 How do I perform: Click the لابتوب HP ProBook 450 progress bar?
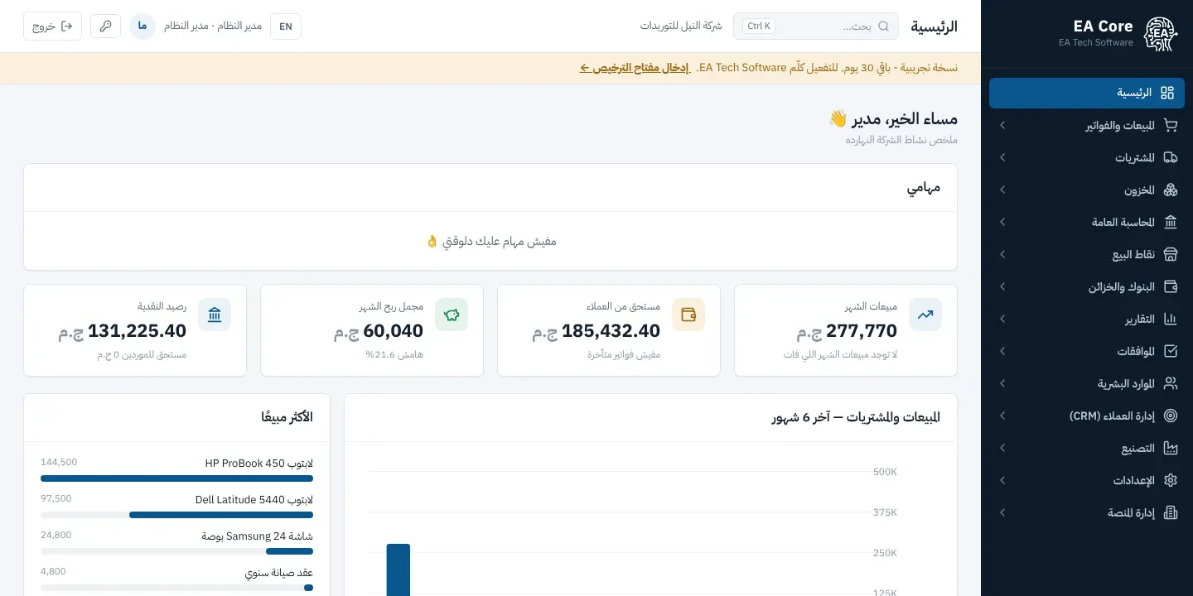[x=176, y=478]
